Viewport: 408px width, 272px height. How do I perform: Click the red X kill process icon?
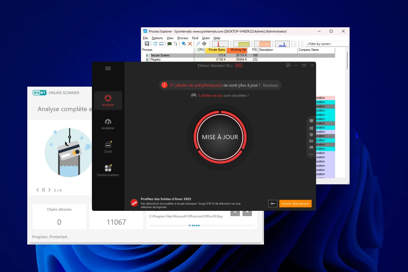(x=190, y=44)
